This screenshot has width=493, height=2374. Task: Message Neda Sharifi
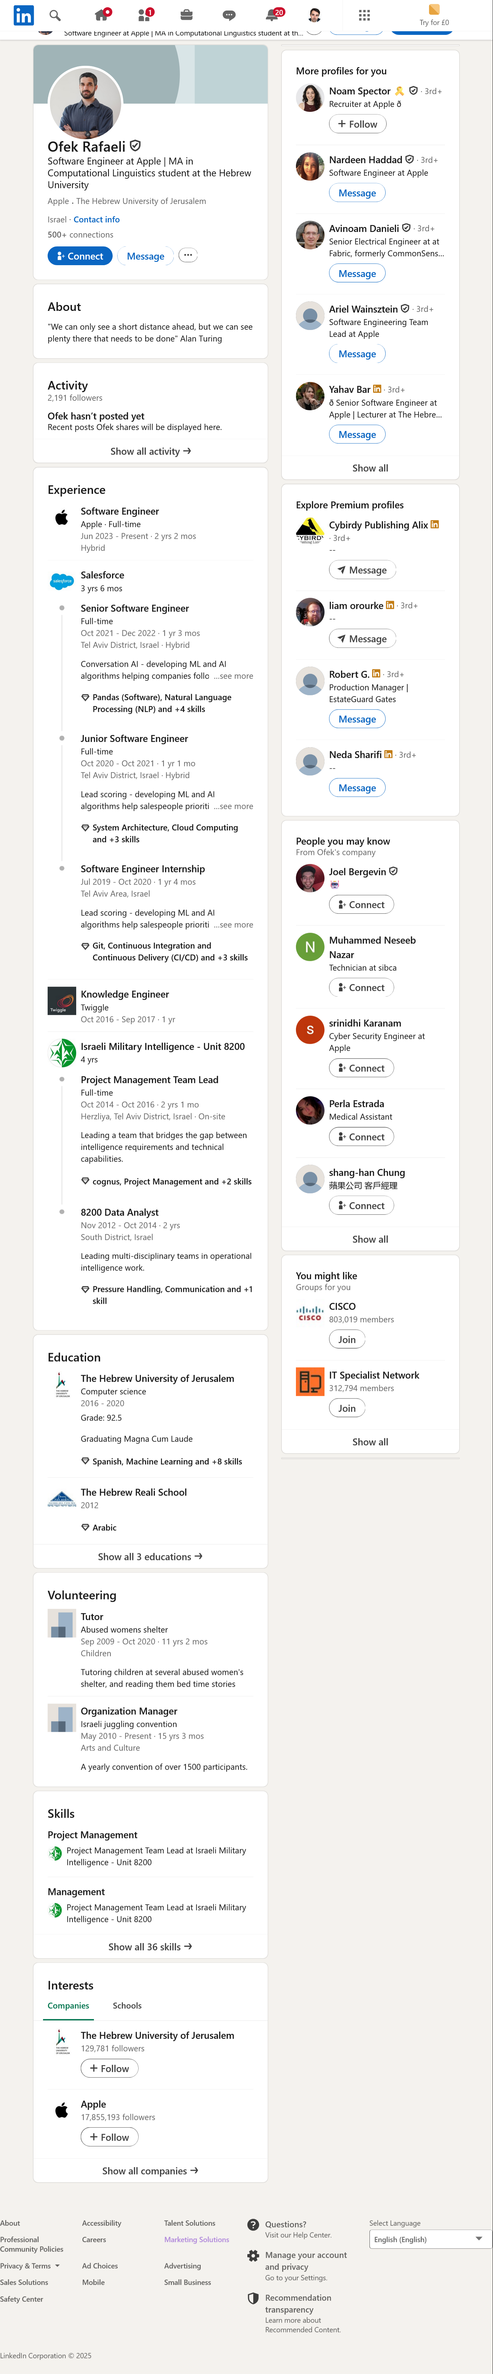[357, 788]
